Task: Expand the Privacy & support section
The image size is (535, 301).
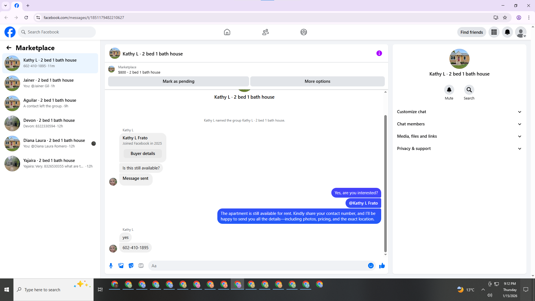Action: 459,149
